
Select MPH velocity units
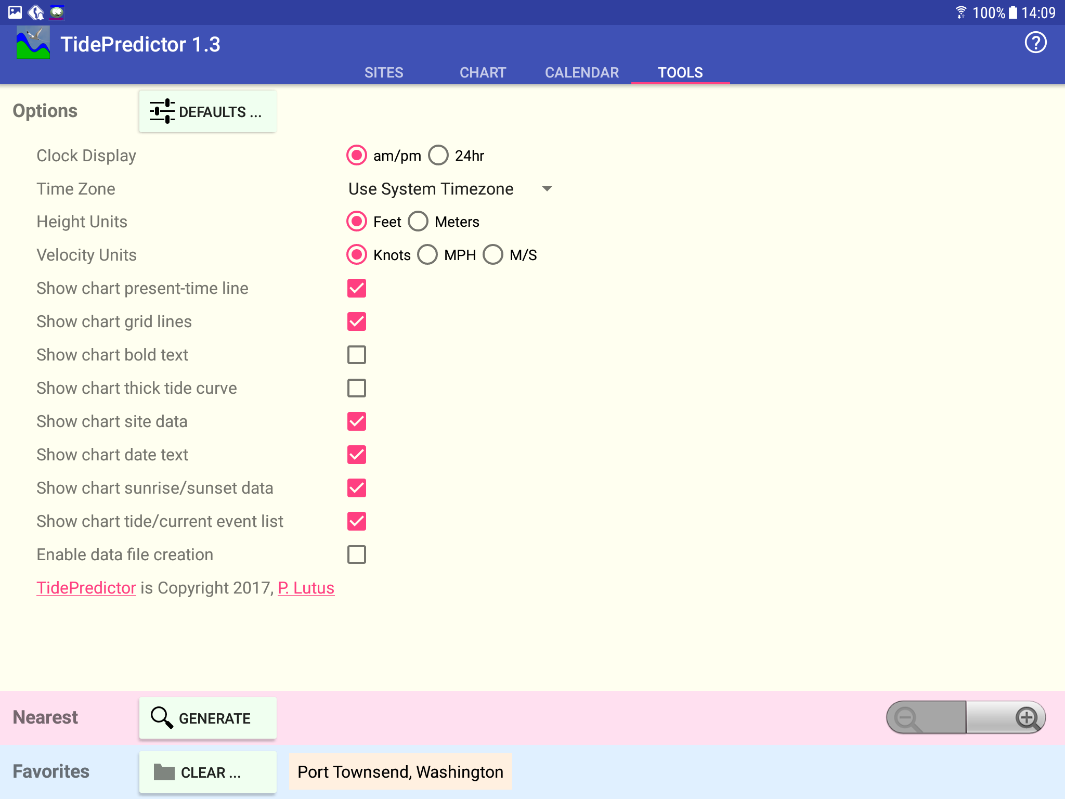click(x=428, y=255)
